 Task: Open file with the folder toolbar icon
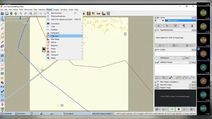(2, 14)
